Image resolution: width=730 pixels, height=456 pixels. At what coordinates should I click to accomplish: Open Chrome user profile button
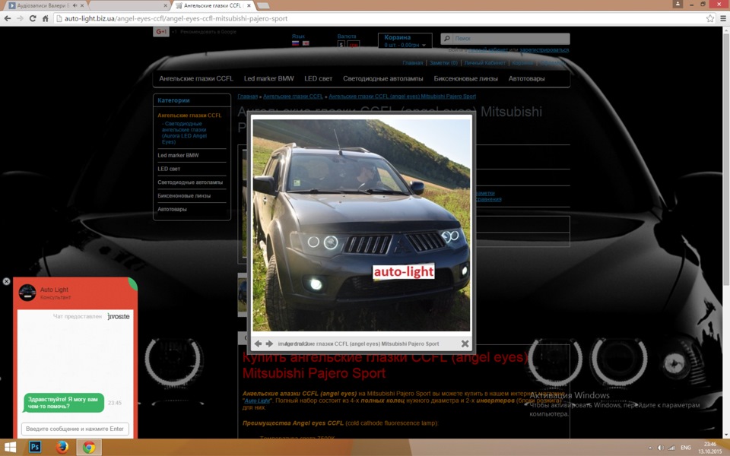click(678, 4)
